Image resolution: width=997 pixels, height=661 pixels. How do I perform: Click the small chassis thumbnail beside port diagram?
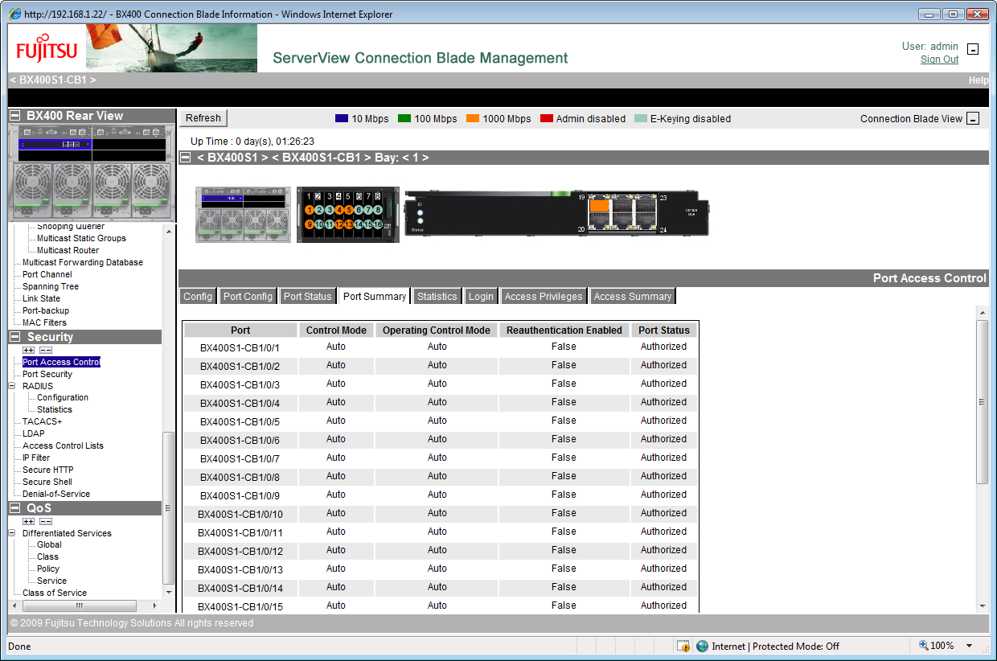coord(243,214)
